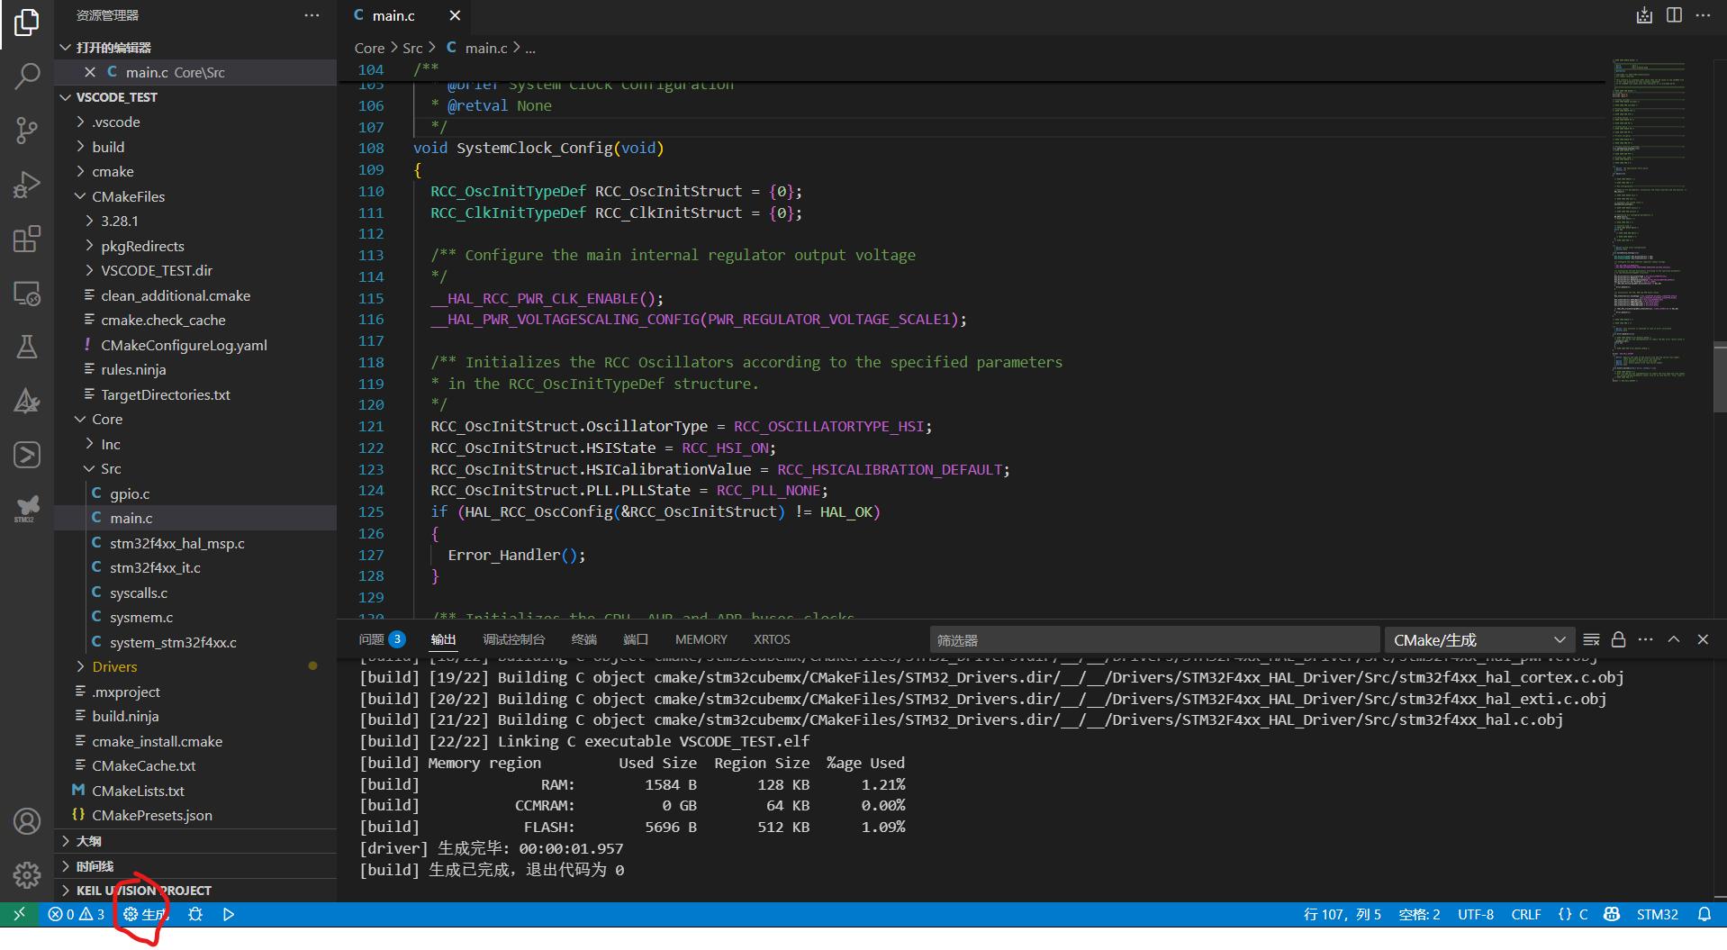
Task: Open the Extensions view
Action: click(26, 238)
